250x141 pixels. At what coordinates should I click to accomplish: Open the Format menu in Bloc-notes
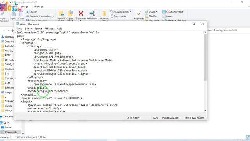coord(38,29)
